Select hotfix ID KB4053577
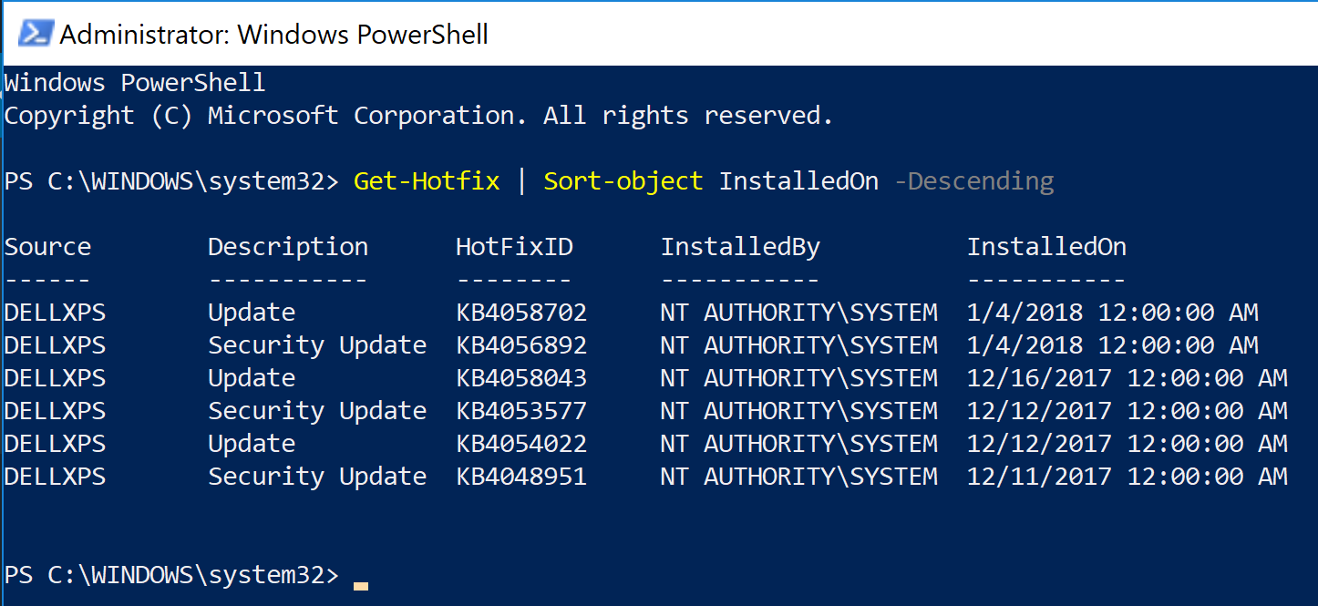Screen dimensions: 1318x606 click(x=521, y=411)
